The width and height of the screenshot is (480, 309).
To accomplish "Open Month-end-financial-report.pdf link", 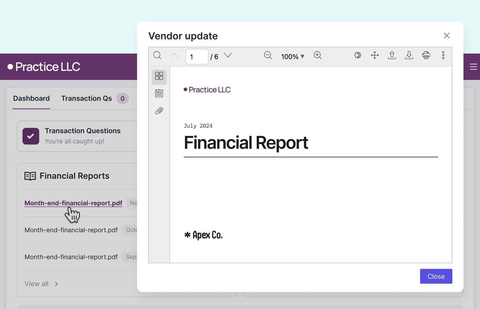I will (x=73, y=203).
